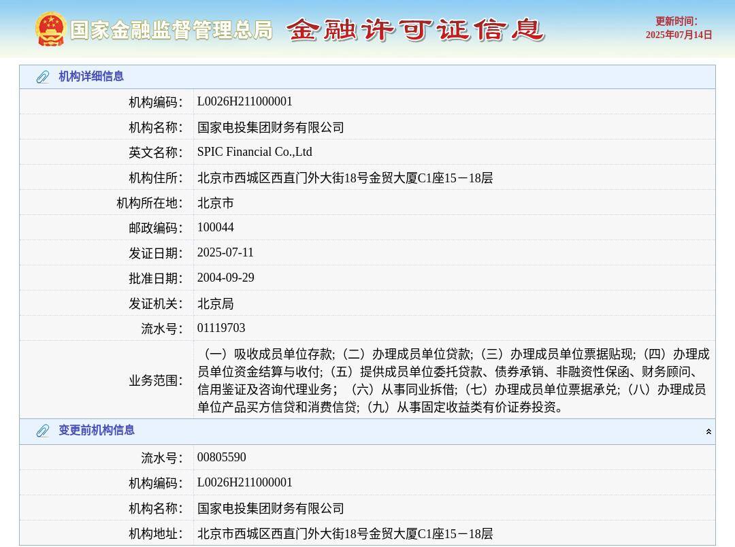Click the 机构地址 field label
This screenshot has height=547, width=735.
156,533
